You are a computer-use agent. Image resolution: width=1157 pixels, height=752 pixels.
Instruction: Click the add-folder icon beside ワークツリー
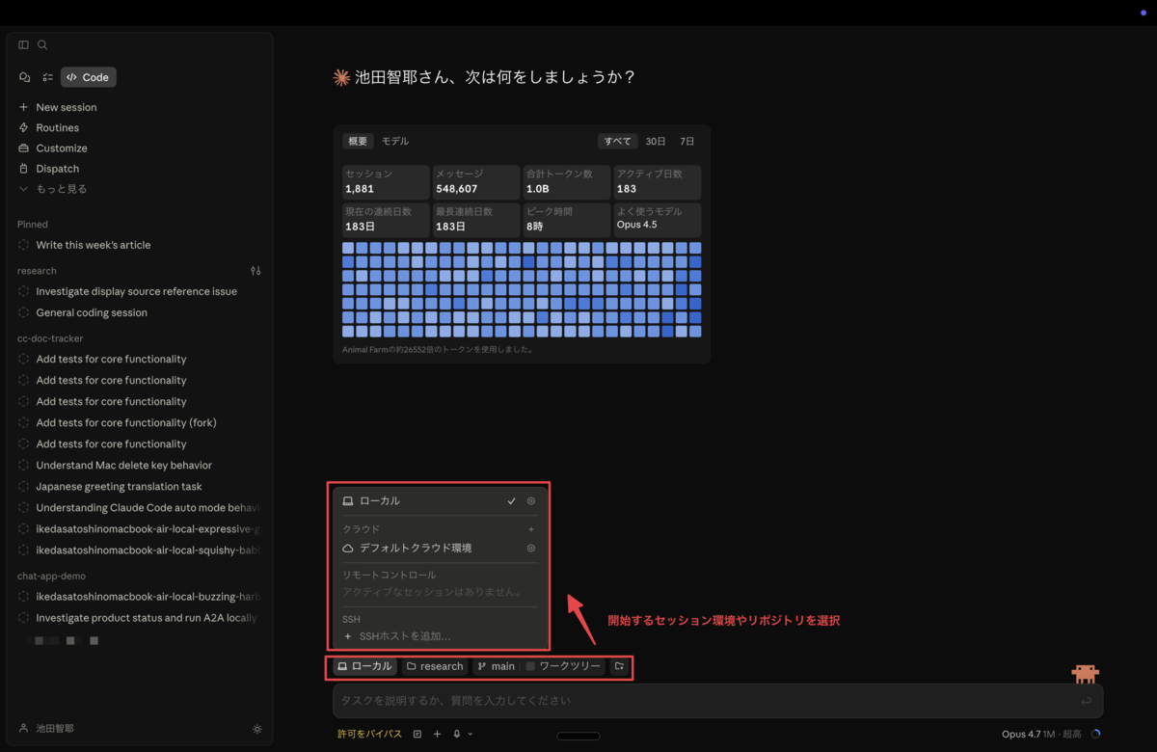pyautogui.click(x=620, y=666)
